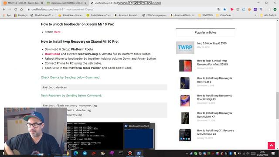Go back to the previous page

click(x=4, y=10)
